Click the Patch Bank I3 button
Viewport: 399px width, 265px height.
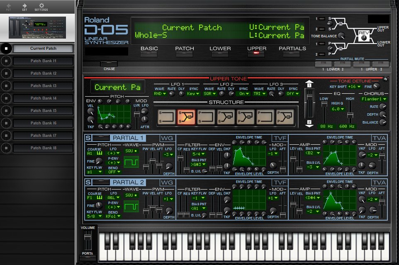click(43, 86)
